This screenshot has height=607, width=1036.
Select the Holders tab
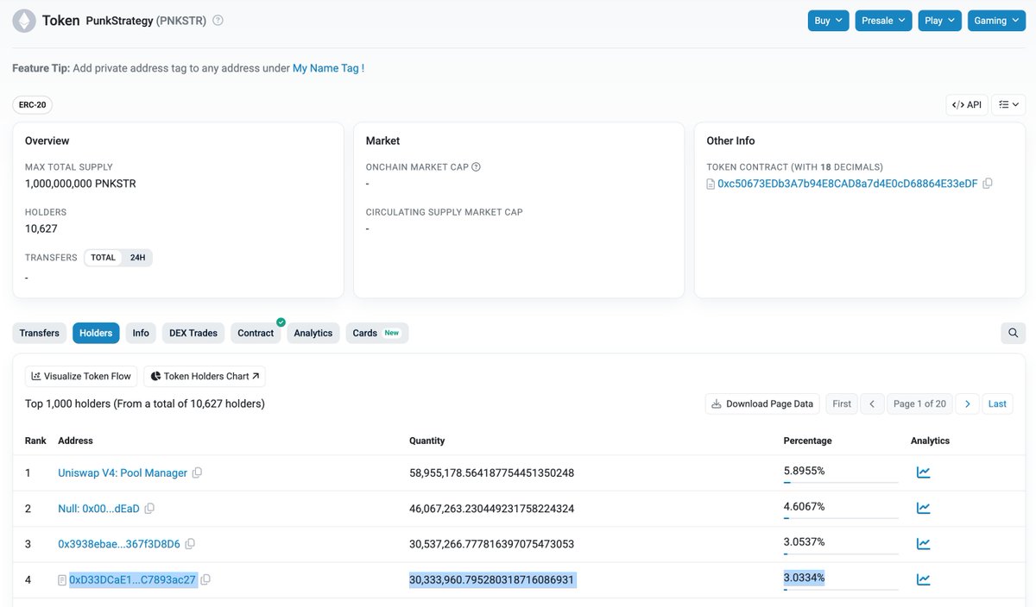96,333
